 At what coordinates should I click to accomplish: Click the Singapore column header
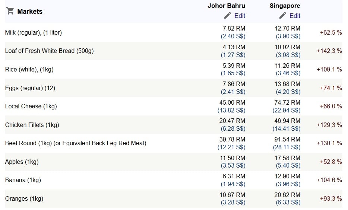pyautogui.click(x=285, y=6)
